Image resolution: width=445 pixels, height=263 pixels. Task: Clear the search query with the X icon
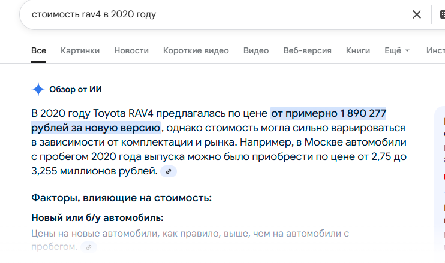(x=416, y=14)
